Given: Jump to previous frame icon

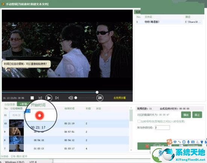Looking at the screenshot, I should click(x=40, y=98).
